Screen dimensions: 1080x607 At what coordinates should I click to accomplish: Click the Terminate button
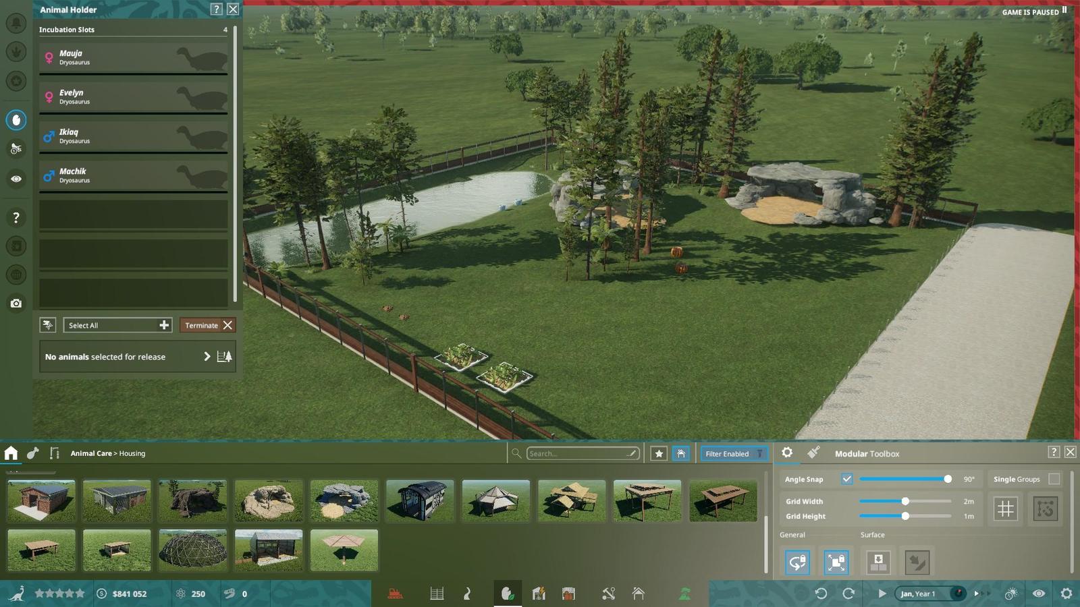coord(207,325)
